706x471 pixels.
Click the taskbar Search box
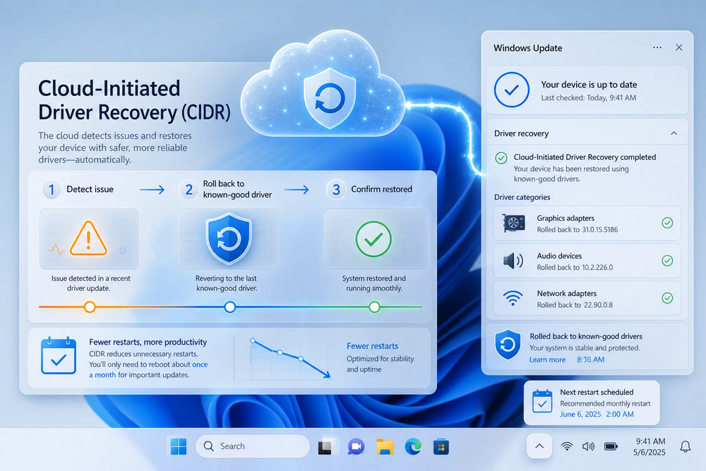[x=253, y=446]
